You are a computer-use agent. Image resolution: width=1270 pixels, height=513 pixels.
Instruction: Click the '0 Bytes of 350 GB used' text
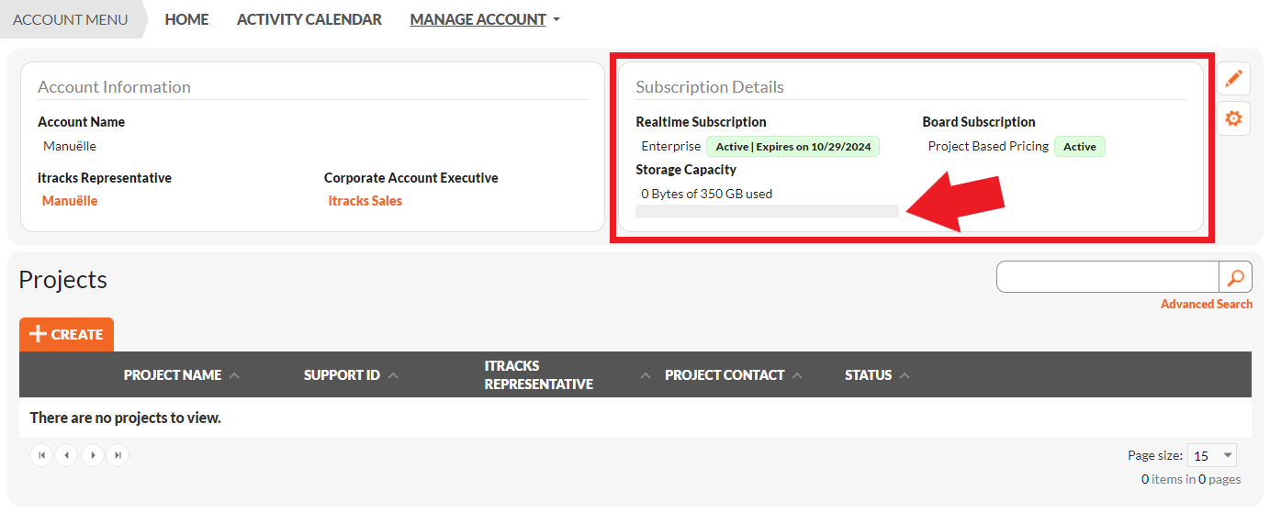point(707,194)
